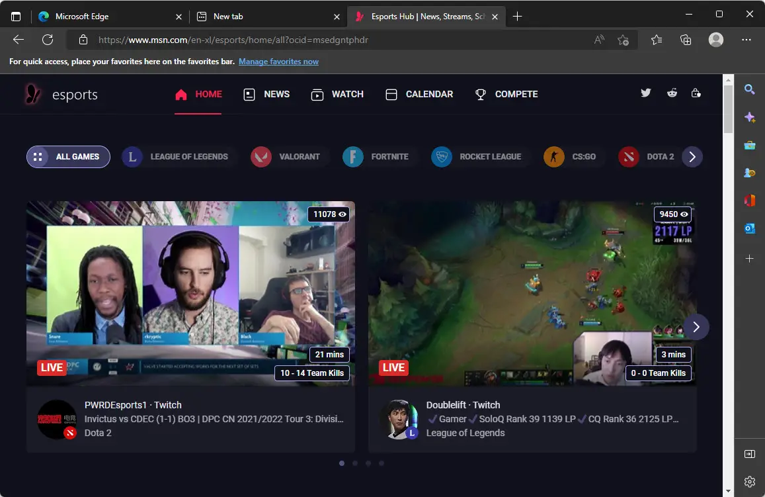The width and height of the screenshot is (765, 497).
Task: Click the page vertical scrollbar thumb
Action: [728, 109]
